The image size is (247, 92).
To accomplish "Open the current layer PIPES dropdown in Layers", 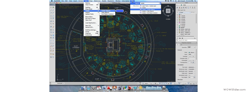I will pyautogui.click(x=186, y=5).
